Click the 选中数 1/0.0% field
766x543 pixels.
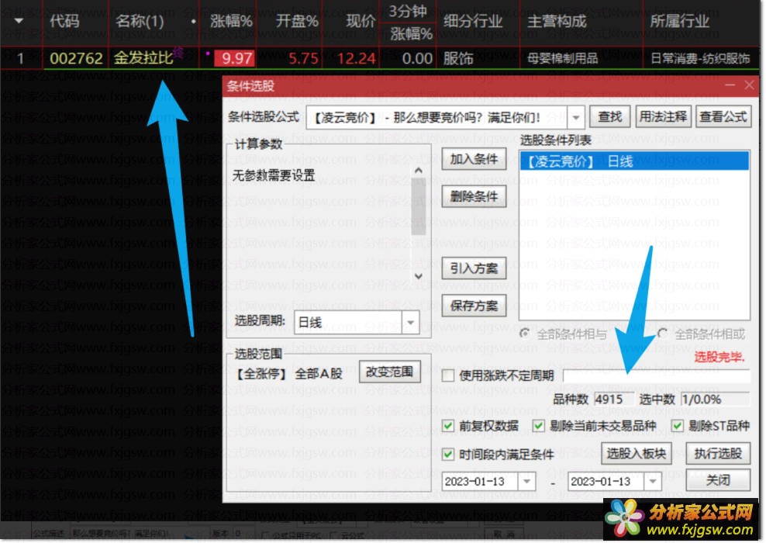click(715, 399)
